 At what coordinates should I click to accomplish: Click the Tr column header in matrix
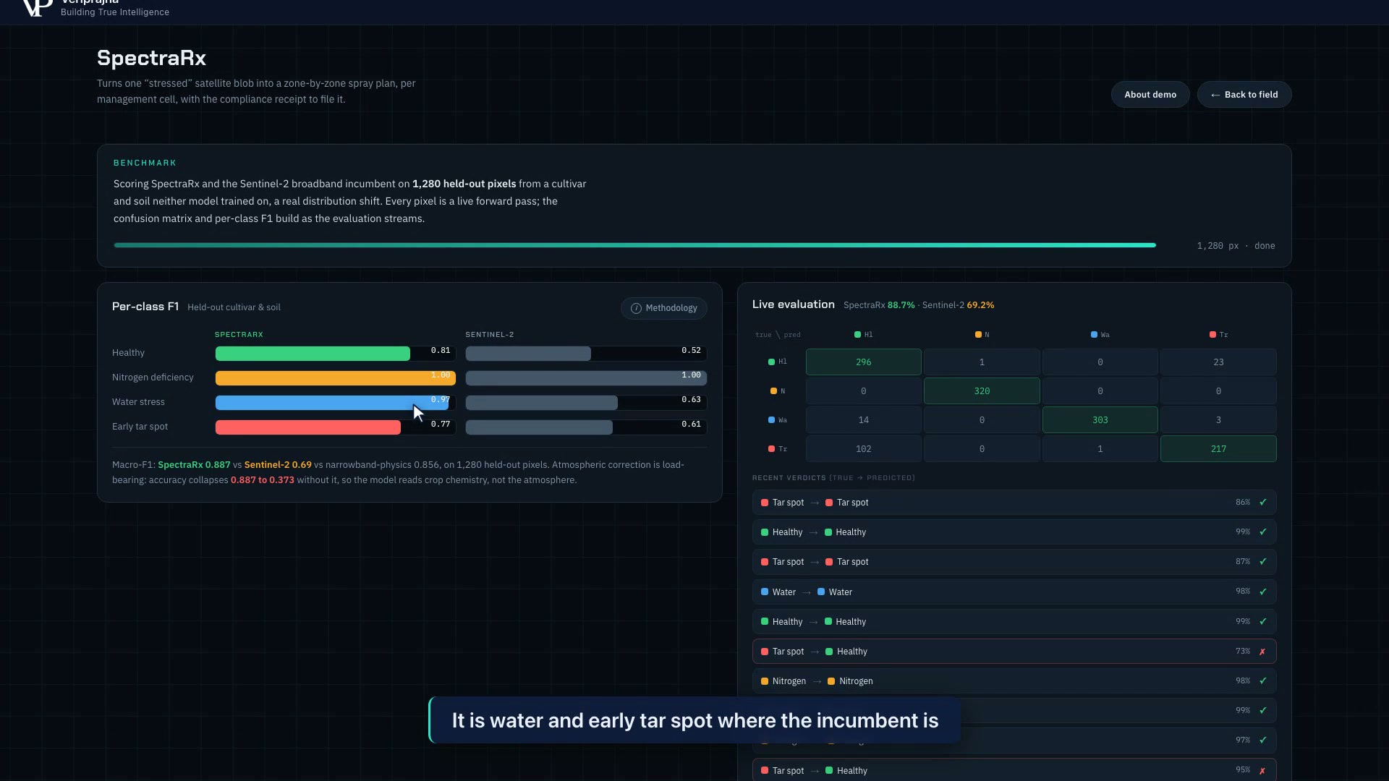point(1218,335)
